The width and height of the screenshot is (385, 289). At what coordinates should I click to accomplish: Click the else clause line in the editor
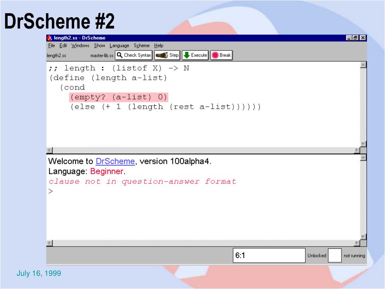pyautogui.click(x=165, y=107)
